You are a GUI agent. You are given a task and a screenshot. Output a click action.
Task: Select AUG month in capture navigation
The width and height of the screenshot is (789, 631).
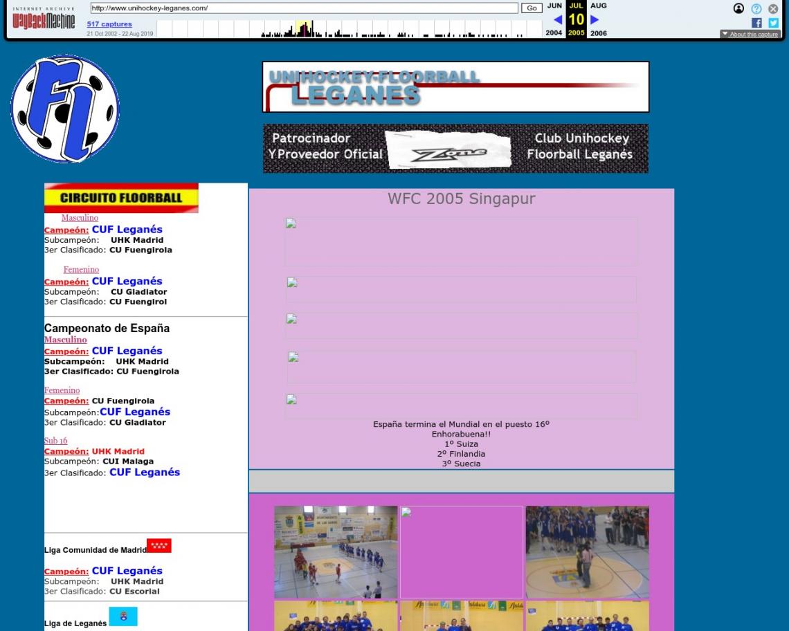[x=598, y=6]
